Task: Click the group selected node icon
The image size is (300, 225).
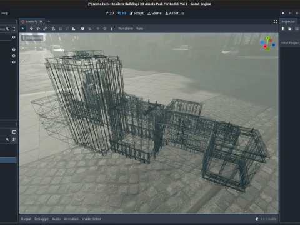Action: click(67, 29)
